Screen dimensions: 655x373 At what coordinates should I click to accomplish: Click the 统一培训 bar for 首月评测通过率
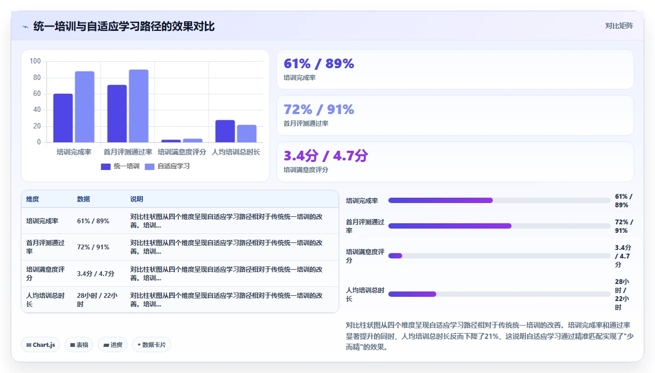click(x=117, y=113)
